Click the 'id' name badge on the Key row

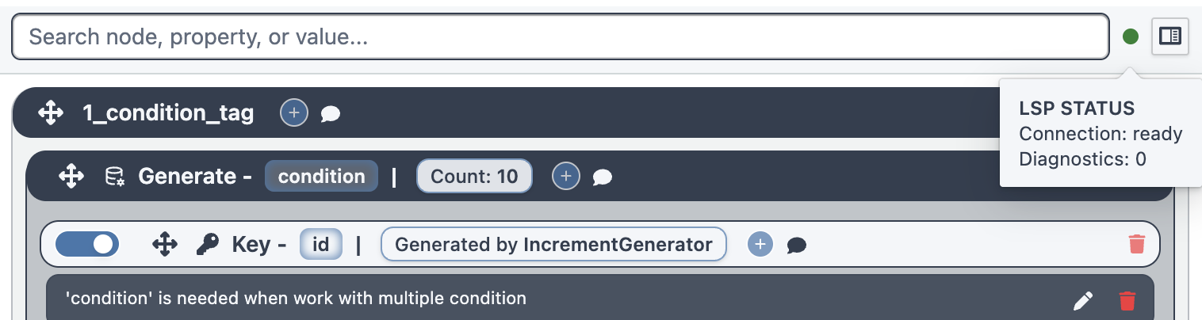(x=320, y=245)
